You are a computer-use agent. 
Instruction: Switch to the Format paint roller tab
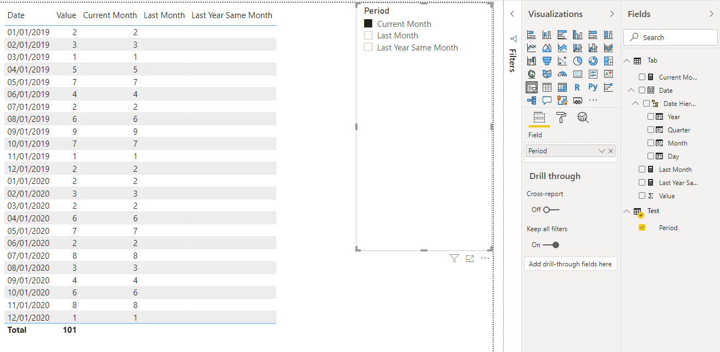click(x=561, y=117)
